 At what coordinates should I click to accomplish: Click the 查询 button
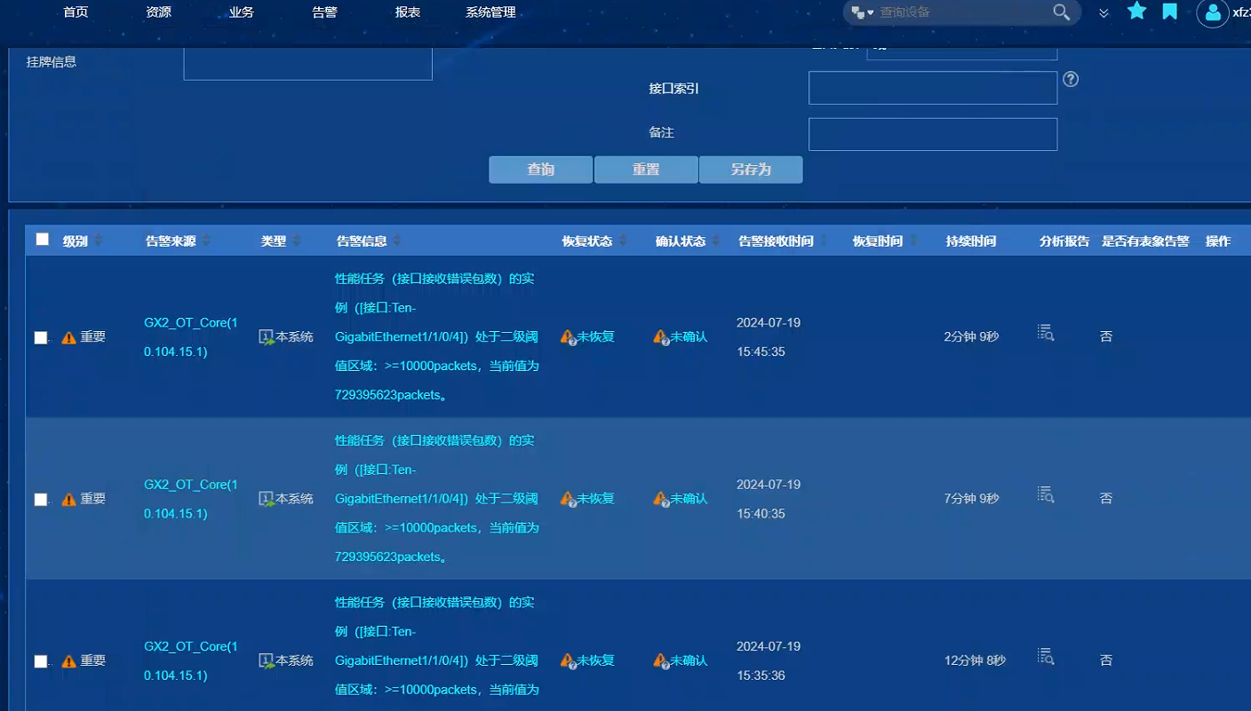(540, 170)
